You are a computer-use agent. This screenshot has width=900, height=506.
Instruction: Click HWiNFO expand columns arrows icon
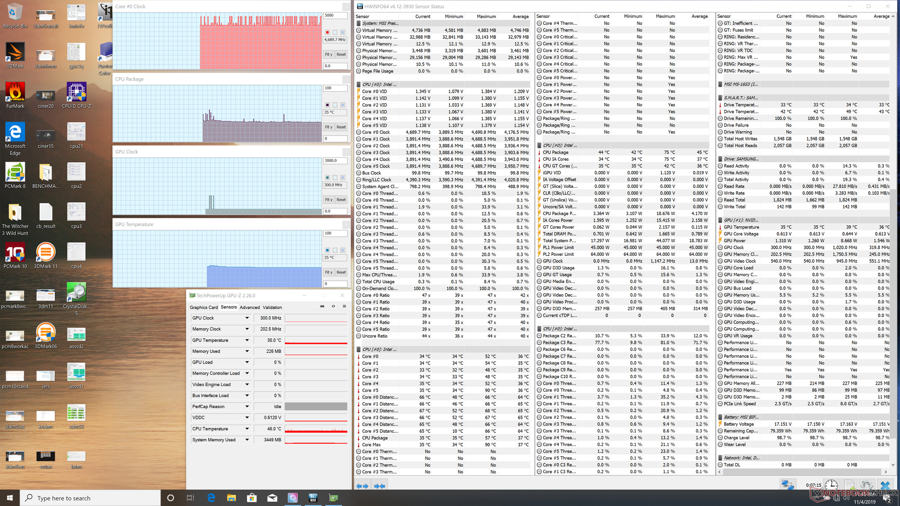(x=362, y=486)
